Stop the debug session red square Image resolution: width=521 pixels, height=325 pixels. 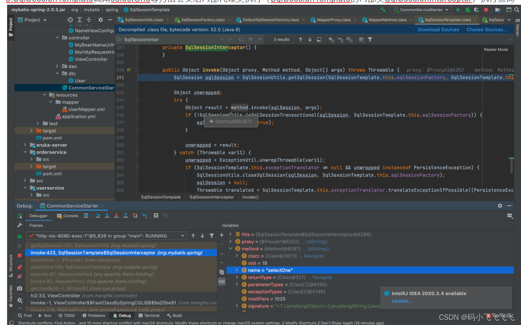coord(20,255)
